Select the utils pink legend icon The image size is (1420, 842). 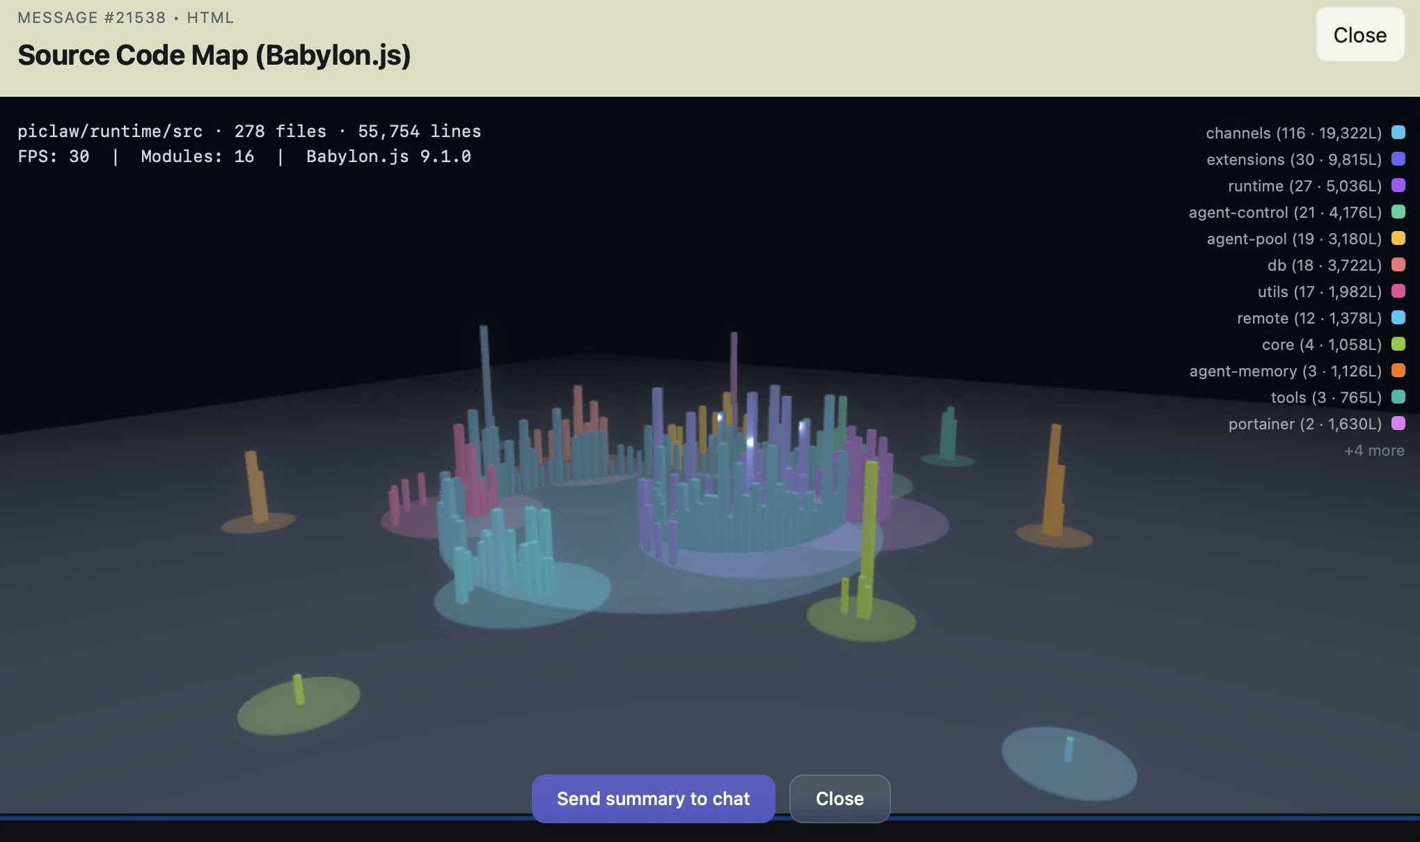(1397, 292)
